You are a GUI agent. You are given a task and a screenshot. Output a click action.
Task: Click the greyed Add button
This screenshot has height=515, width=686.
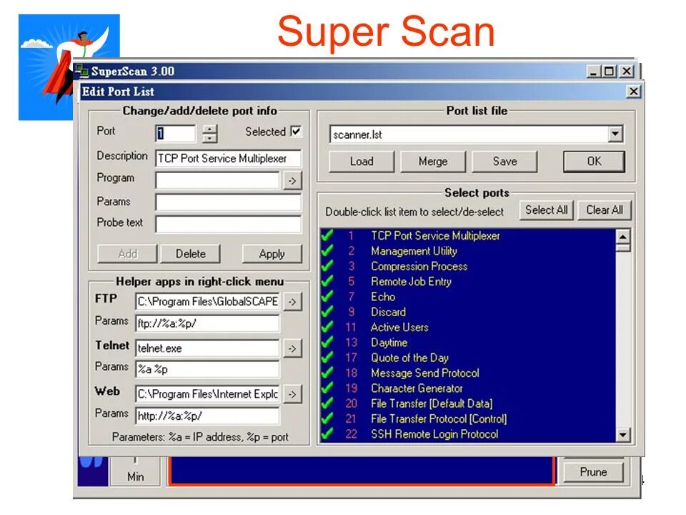[127, 253]
